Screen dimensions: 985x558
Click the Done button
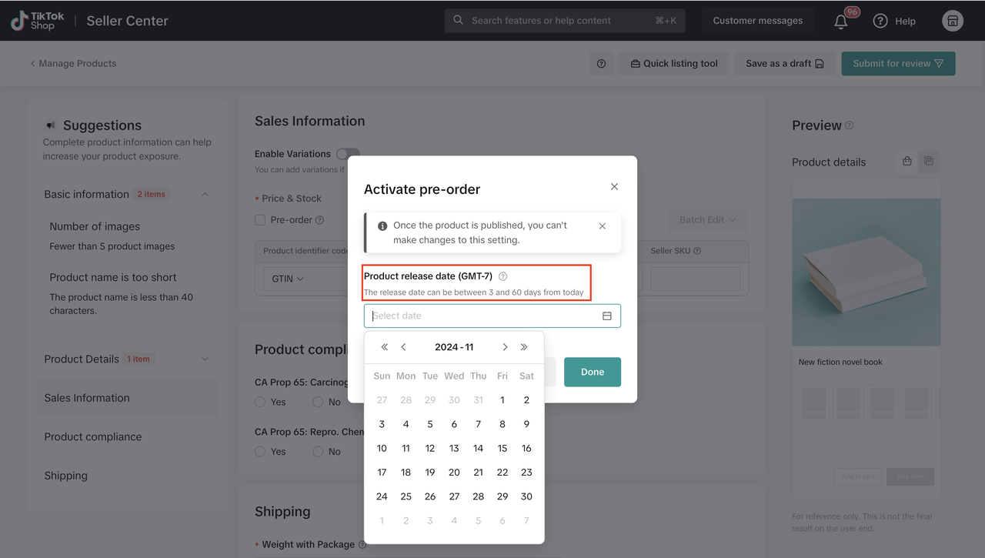coord(592,373)
